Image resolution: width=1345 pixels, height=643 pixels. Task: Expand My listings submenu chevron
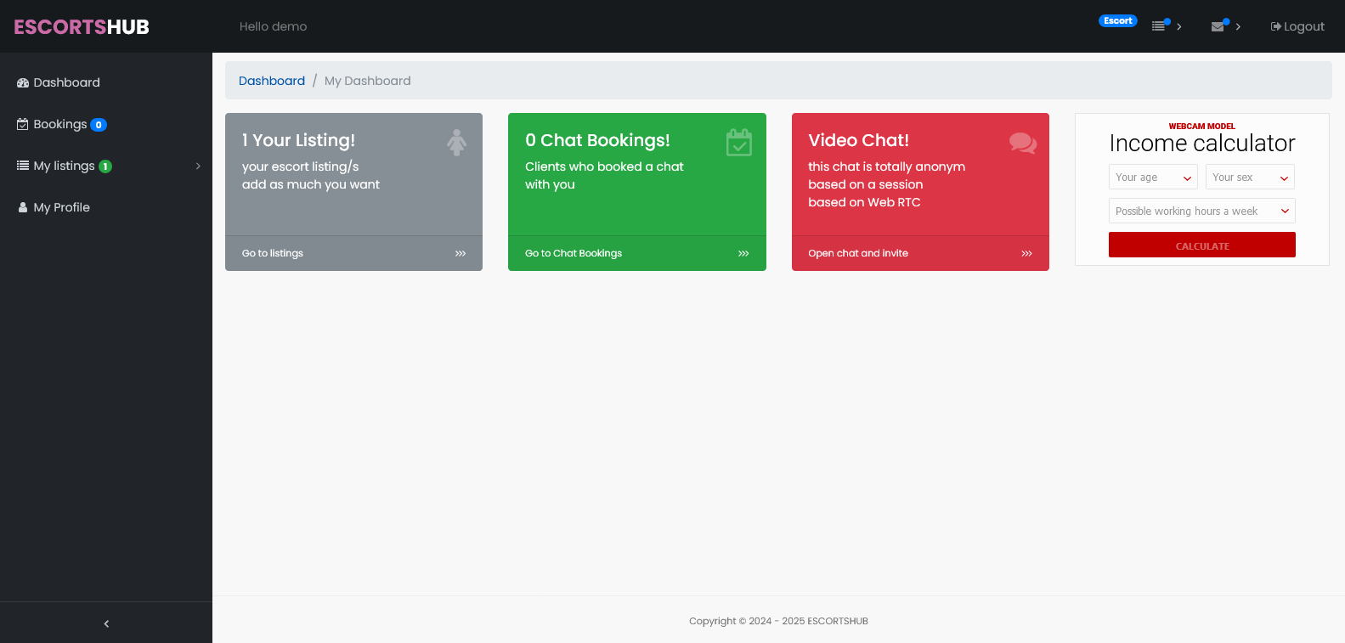(198, 166)
